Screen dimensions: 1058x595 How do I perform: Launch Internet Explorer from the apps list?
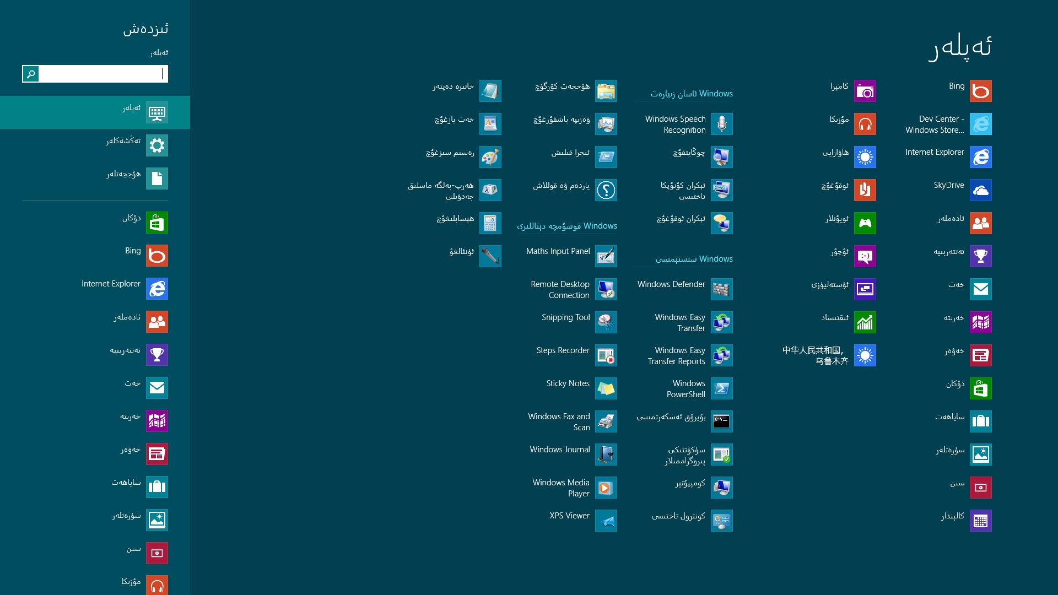[981, 157]
